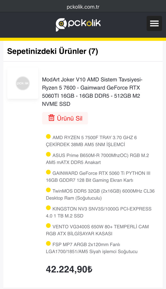The width and height of the screenshot is (166, 289).
Task: Click the yellow bullet beside AMD RYZEN 5 7500F
Action: coord(48,137)
